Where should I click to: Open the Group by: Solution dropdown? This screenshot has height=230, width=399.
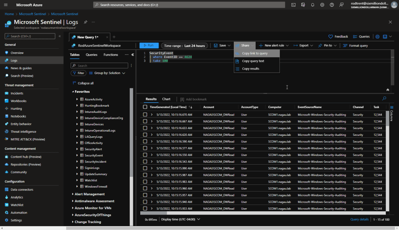pyautogui.click(x=107, y=73)
